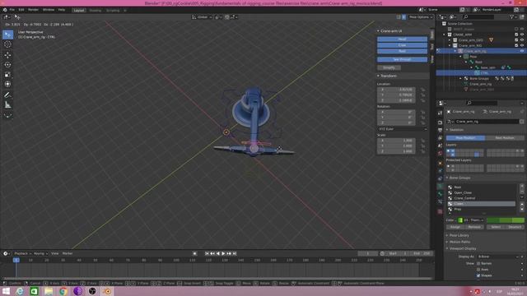Enable the Names display checkbox
The width and height of the screenshot is (527, 296).
(x=478, y=263)
